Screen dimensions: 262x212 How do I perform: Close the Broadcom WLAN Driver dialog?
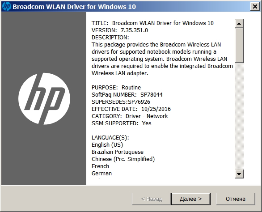point(255,7)
